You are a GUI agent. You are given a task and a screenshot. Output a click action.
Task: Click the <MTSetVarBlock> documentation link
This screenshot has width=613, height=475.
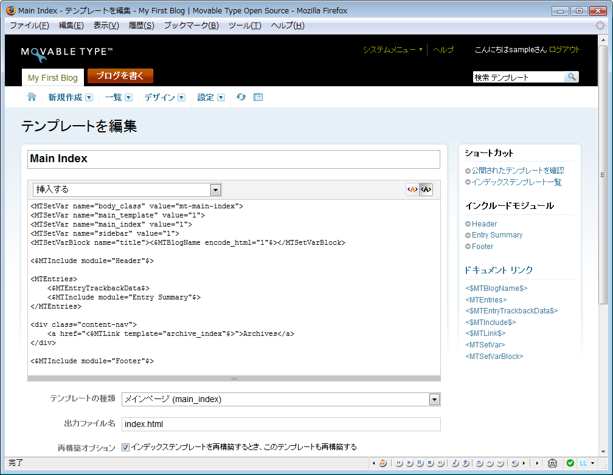(x=494, y=356)
